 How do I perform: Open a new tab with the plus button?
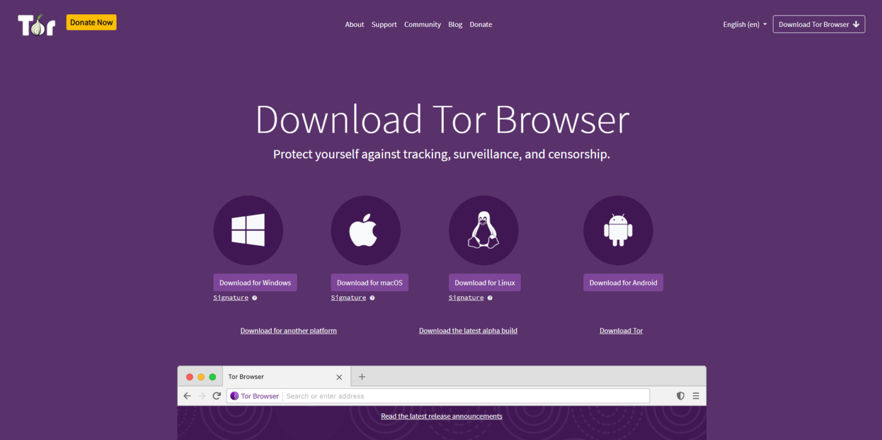[362, 376]
